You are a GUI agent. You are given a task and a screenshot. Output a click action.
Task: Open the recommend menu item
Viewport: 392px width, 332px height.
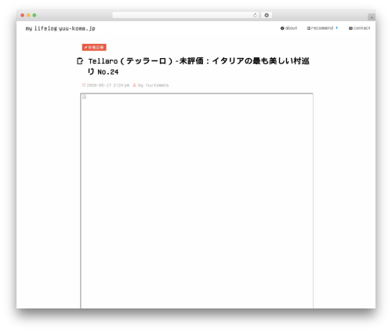click(320, 28)
